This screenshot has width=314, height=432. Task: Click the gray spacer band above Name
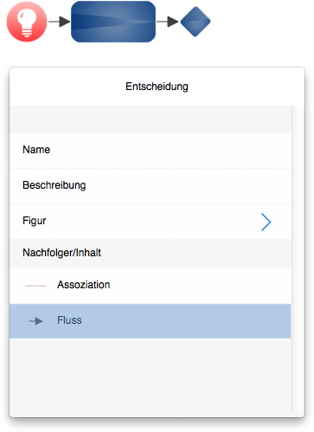[151, 119]
